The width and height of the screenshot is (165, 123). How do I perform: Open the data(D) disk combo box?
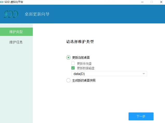point(107,74)
